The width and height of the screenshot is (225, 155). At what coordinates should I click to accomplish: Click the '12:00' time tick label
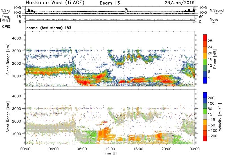click(110, 149)
